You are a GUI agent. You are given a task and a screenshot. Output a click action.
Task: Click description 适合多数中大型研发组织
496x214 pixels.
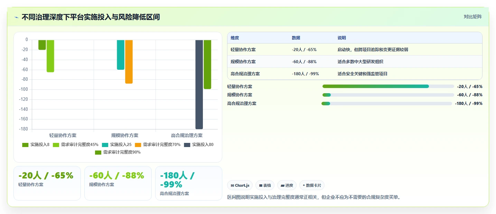361,62
